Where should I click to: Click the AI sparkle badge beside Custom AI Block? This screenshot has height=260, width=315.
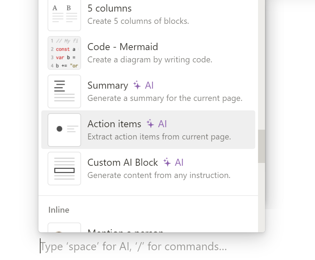tap(174, 163)
